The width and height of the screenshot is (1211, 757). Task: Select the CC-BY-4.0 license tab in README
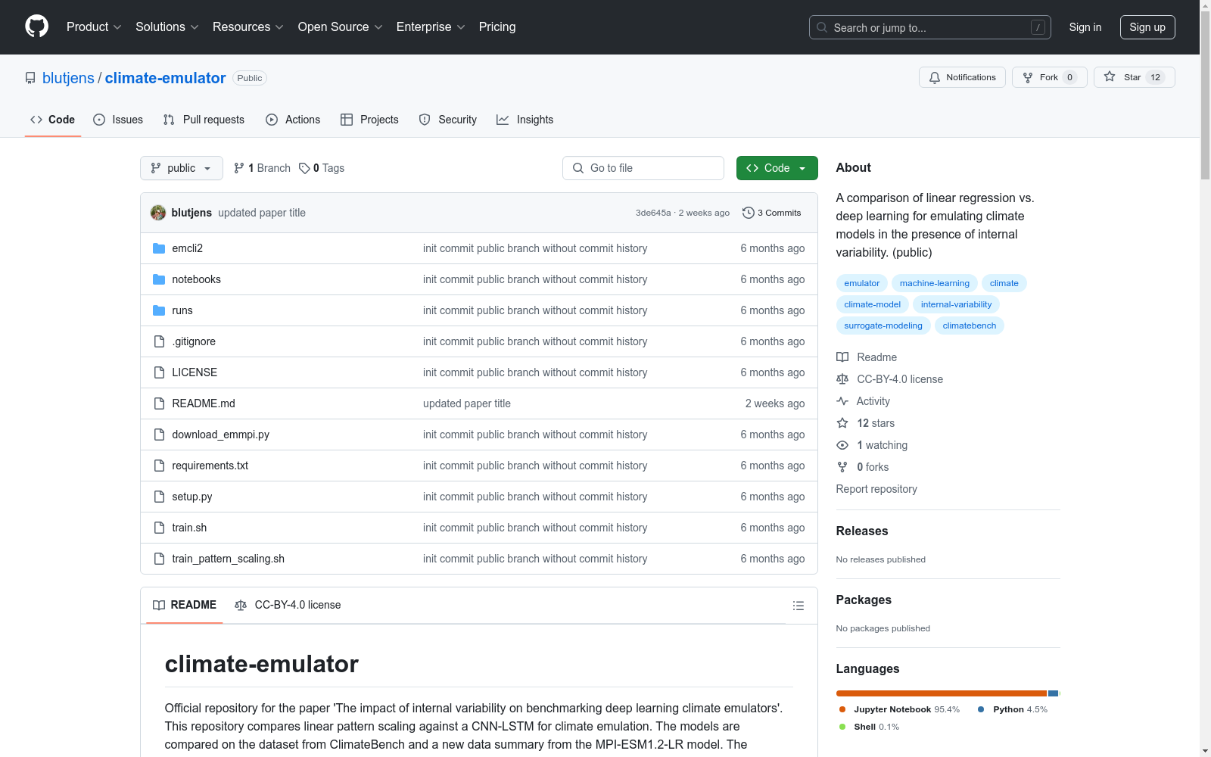tap(288, 605)
